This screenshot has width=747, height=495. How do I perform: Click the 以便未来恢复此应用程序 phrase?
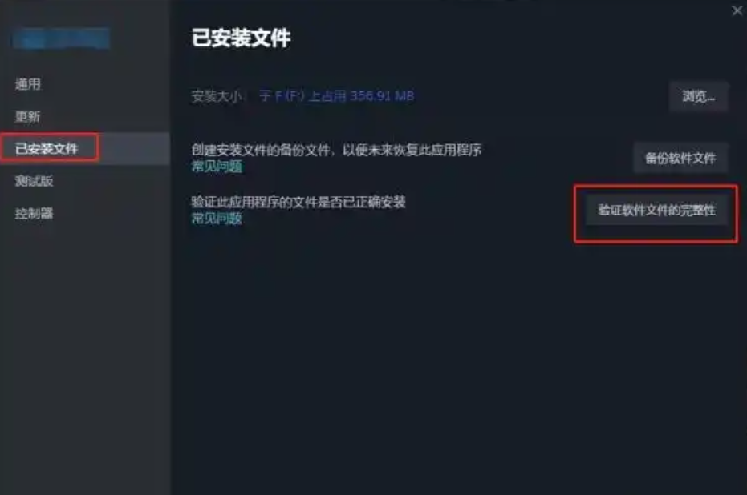pyautogui.click(x=412, y=151)
